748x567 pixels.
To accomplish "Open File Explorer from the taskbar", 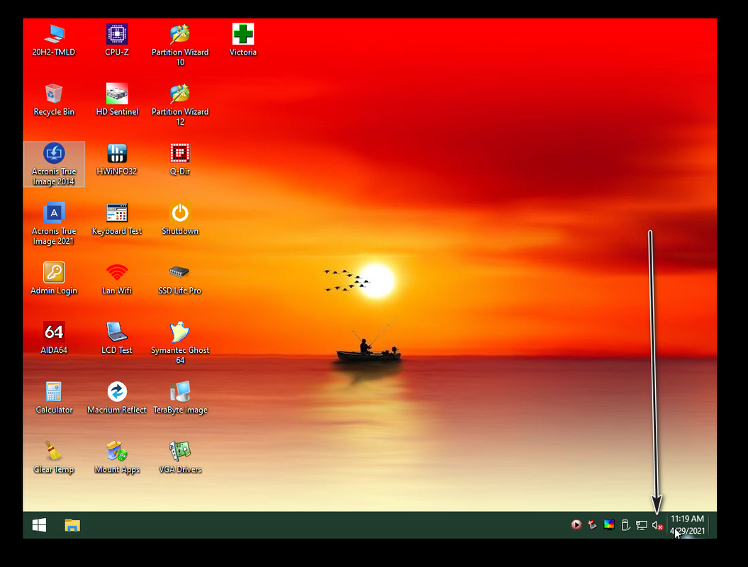I will (72, 525).
